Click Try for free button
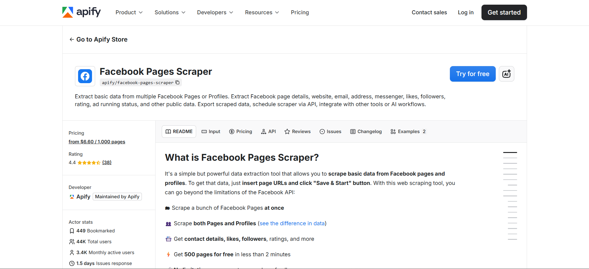The image size is (589, 269). point(473,74)
